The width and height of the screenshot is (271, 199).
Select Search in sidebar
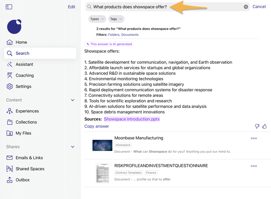pyautogui.click(x=40, y=53)
